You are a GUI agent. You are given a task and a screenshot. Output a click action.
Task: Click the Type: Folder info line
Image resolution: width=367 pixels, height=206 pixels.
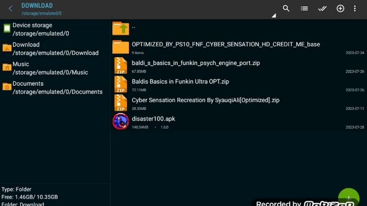pos(17,189)
